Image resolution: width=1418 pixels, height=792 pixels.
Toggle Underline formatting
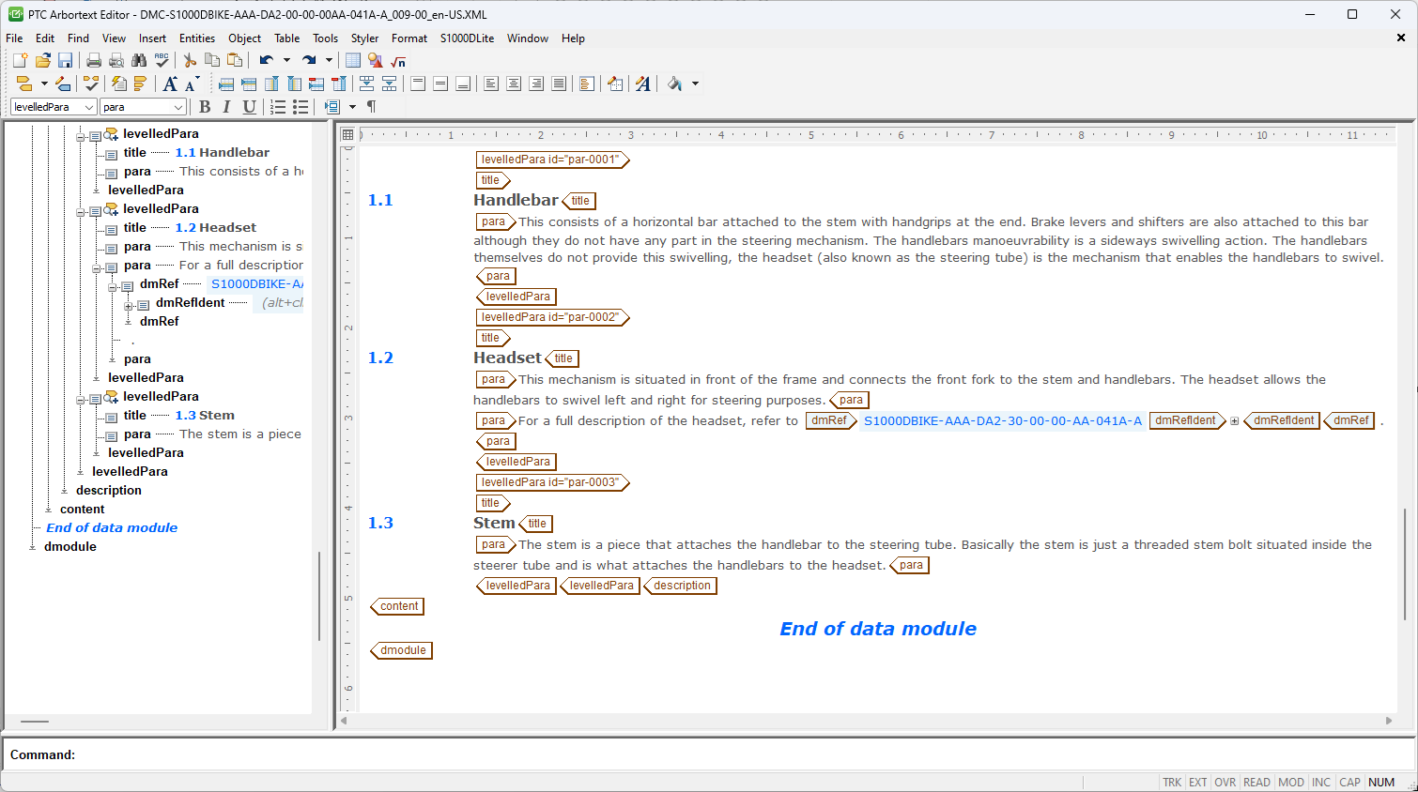[249, 107]
